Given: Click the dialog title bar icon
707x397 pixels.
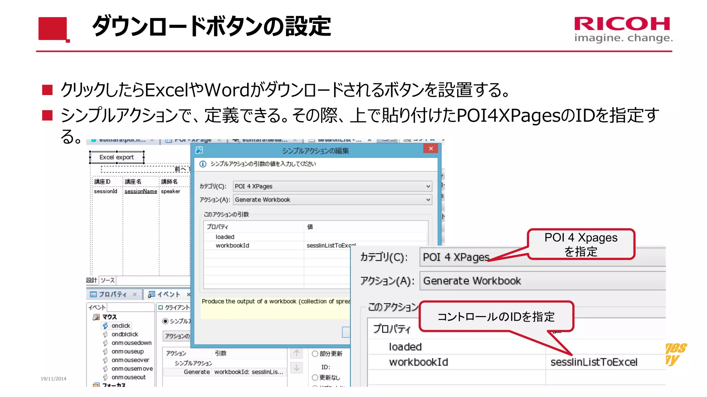Looking at the screenshot, I should (199, 150).
